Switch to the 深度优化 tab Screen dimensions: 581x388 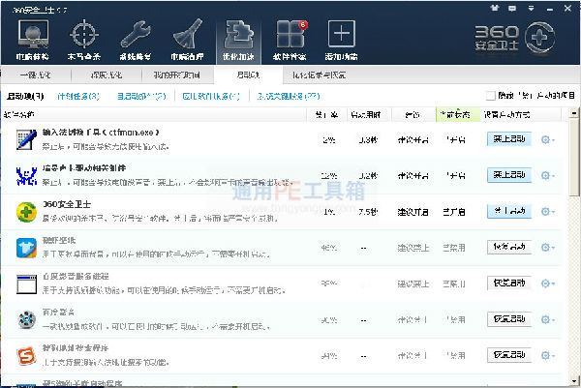(107, 75)
